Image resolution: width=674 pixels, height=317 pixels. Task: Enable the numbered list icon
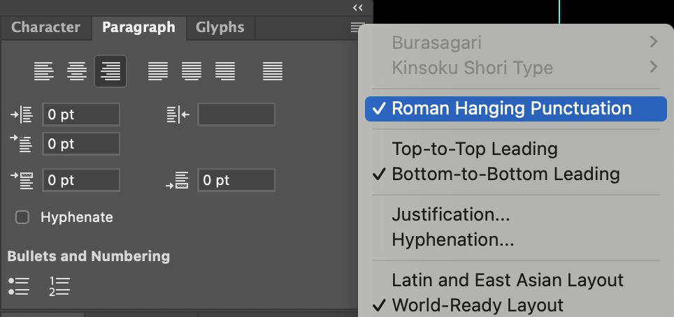(60, 286)
